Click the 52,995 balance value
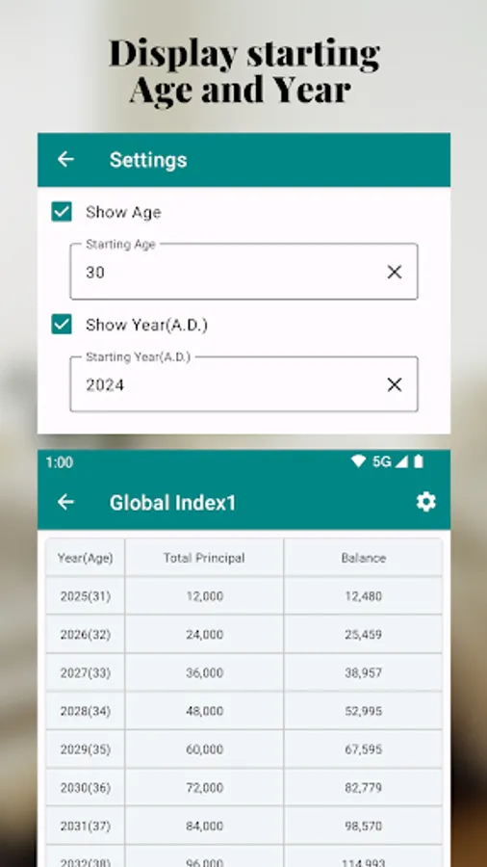This screenshot has height=867, width=487. [x=363, y=711]
